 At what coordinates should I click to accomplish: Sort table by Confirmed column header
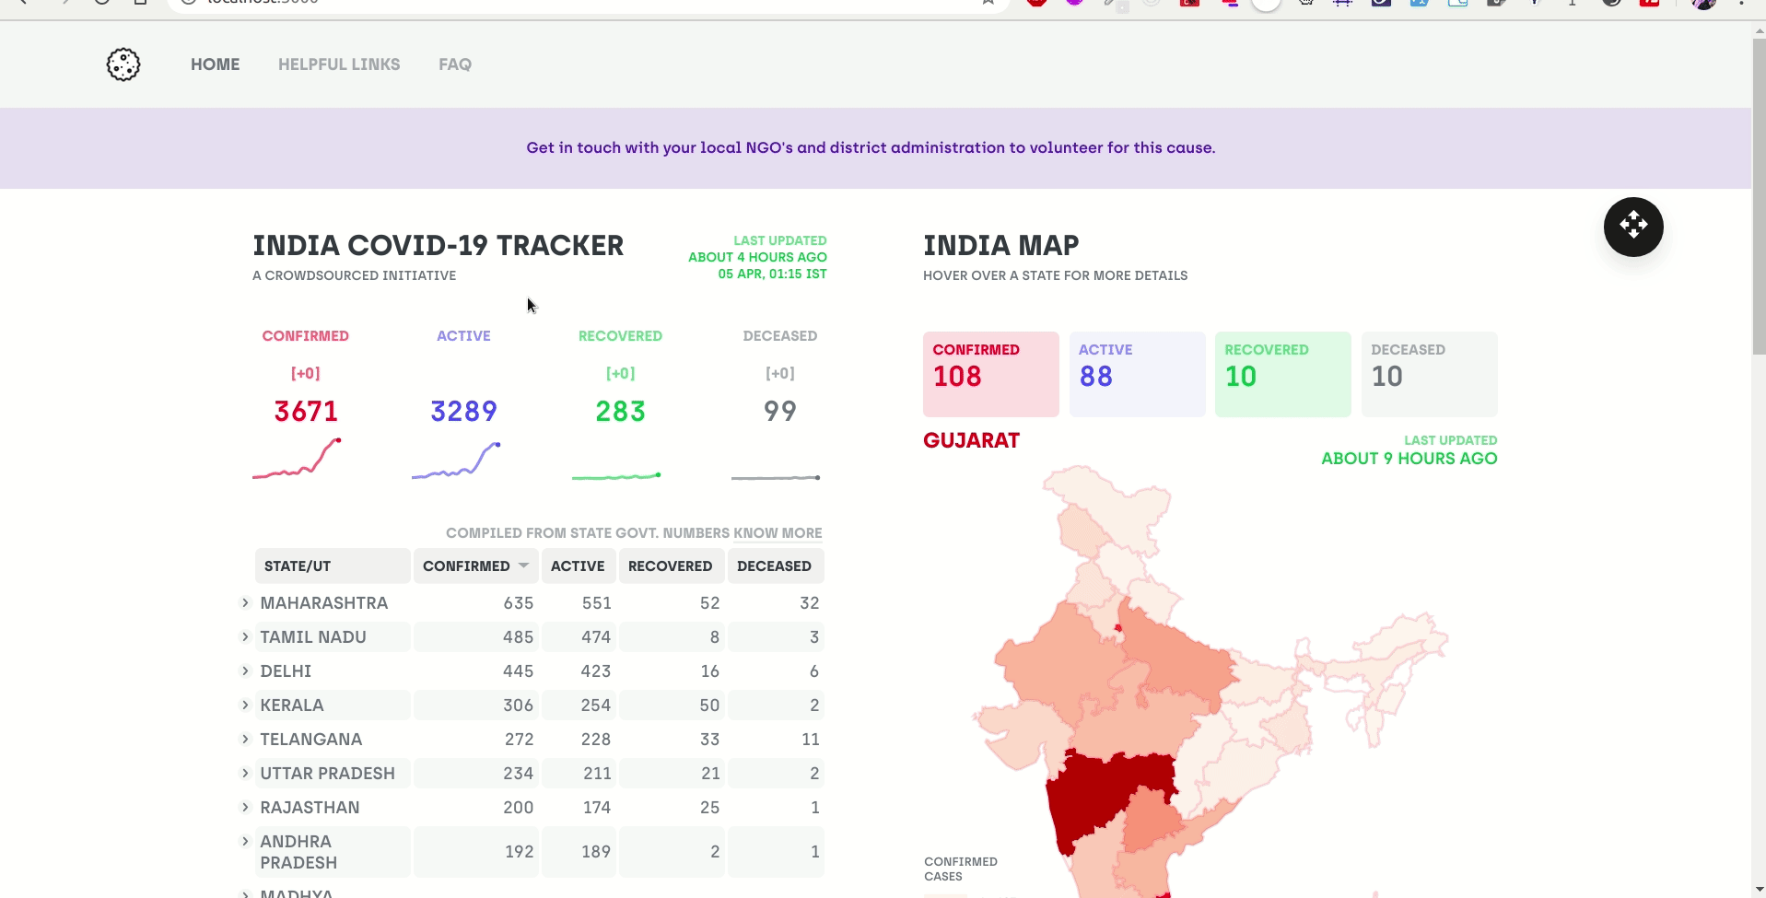pyautogui.click(x=475, y=566)
